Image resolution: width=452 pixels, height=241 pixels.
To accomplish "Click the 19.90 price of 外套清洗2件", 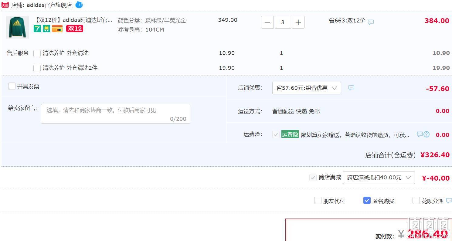I will point(227,68).
